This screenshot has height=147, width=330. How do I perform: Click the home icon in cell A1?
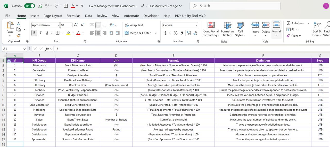(x=9, y=60)
